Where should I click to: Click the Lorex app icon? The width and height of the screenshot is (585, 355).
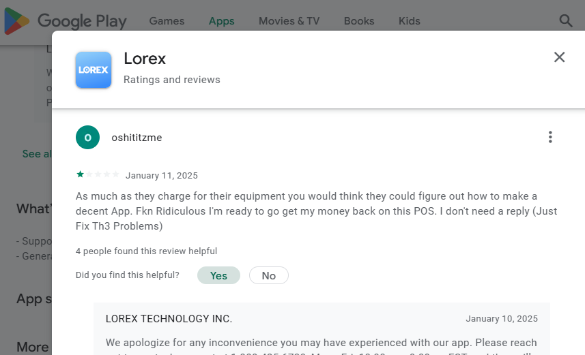coord(94,70)
